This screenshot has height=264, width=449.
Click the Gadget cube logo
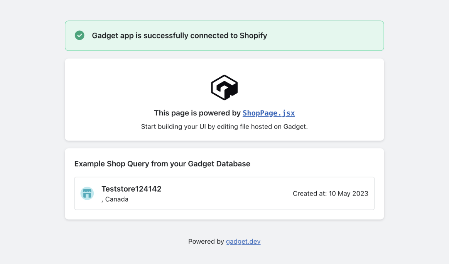224,87
